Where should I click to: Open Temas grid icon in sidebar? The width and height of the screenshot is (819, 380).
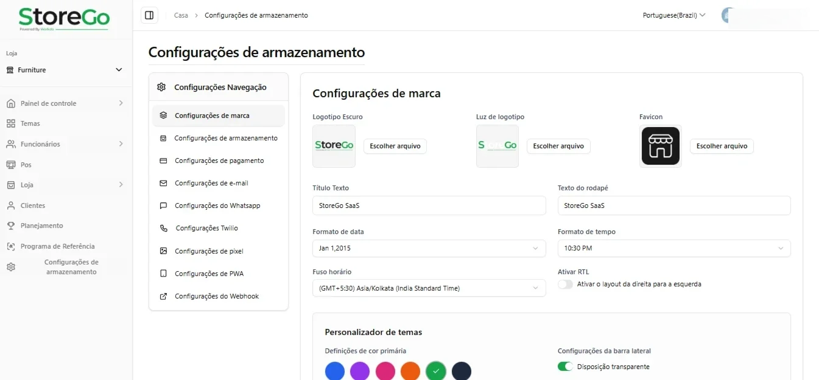click(x=11, y=123)
